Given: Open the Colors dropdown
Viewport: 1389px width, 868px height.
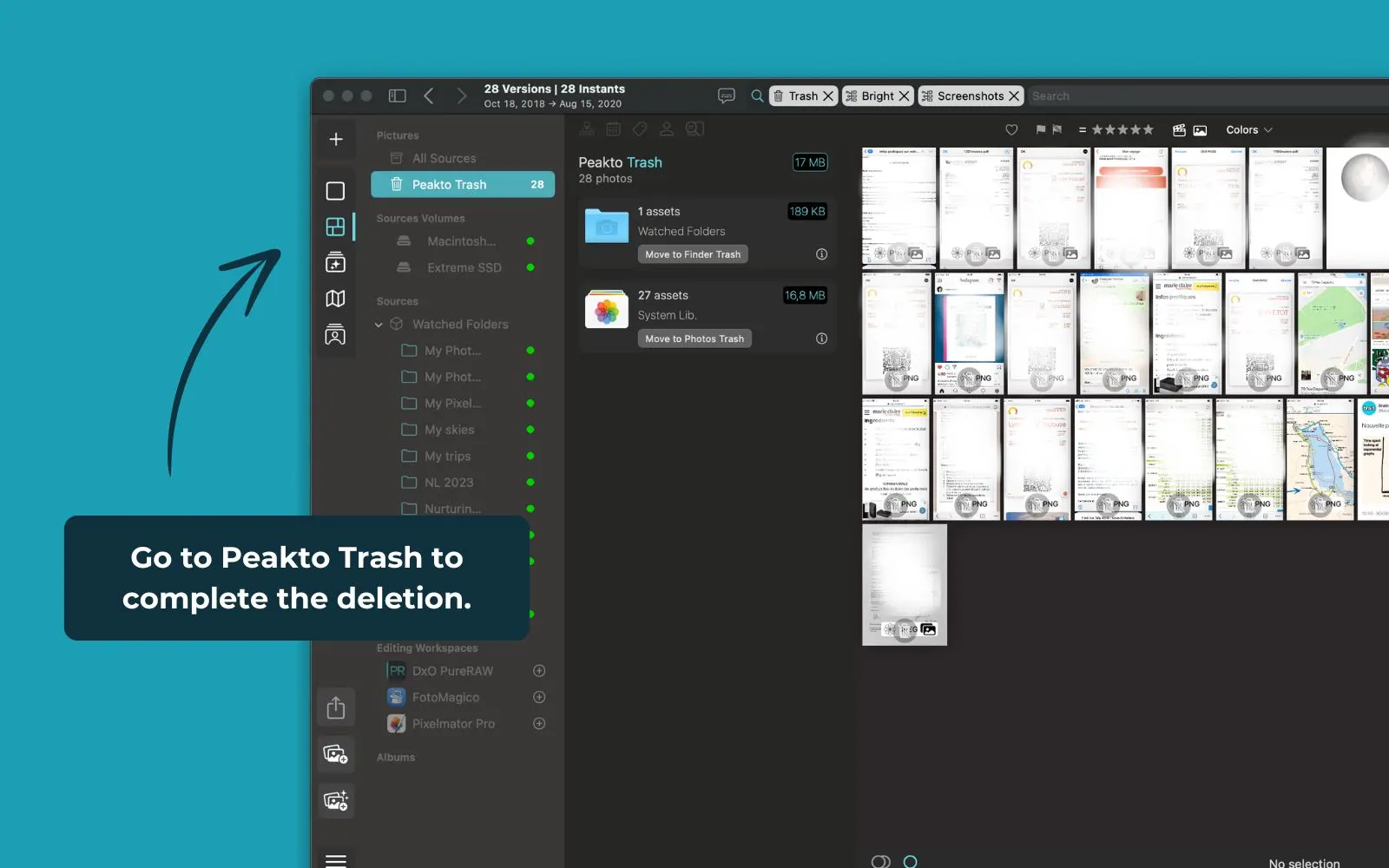Looking at the screenshot, I should [1249, 130].
